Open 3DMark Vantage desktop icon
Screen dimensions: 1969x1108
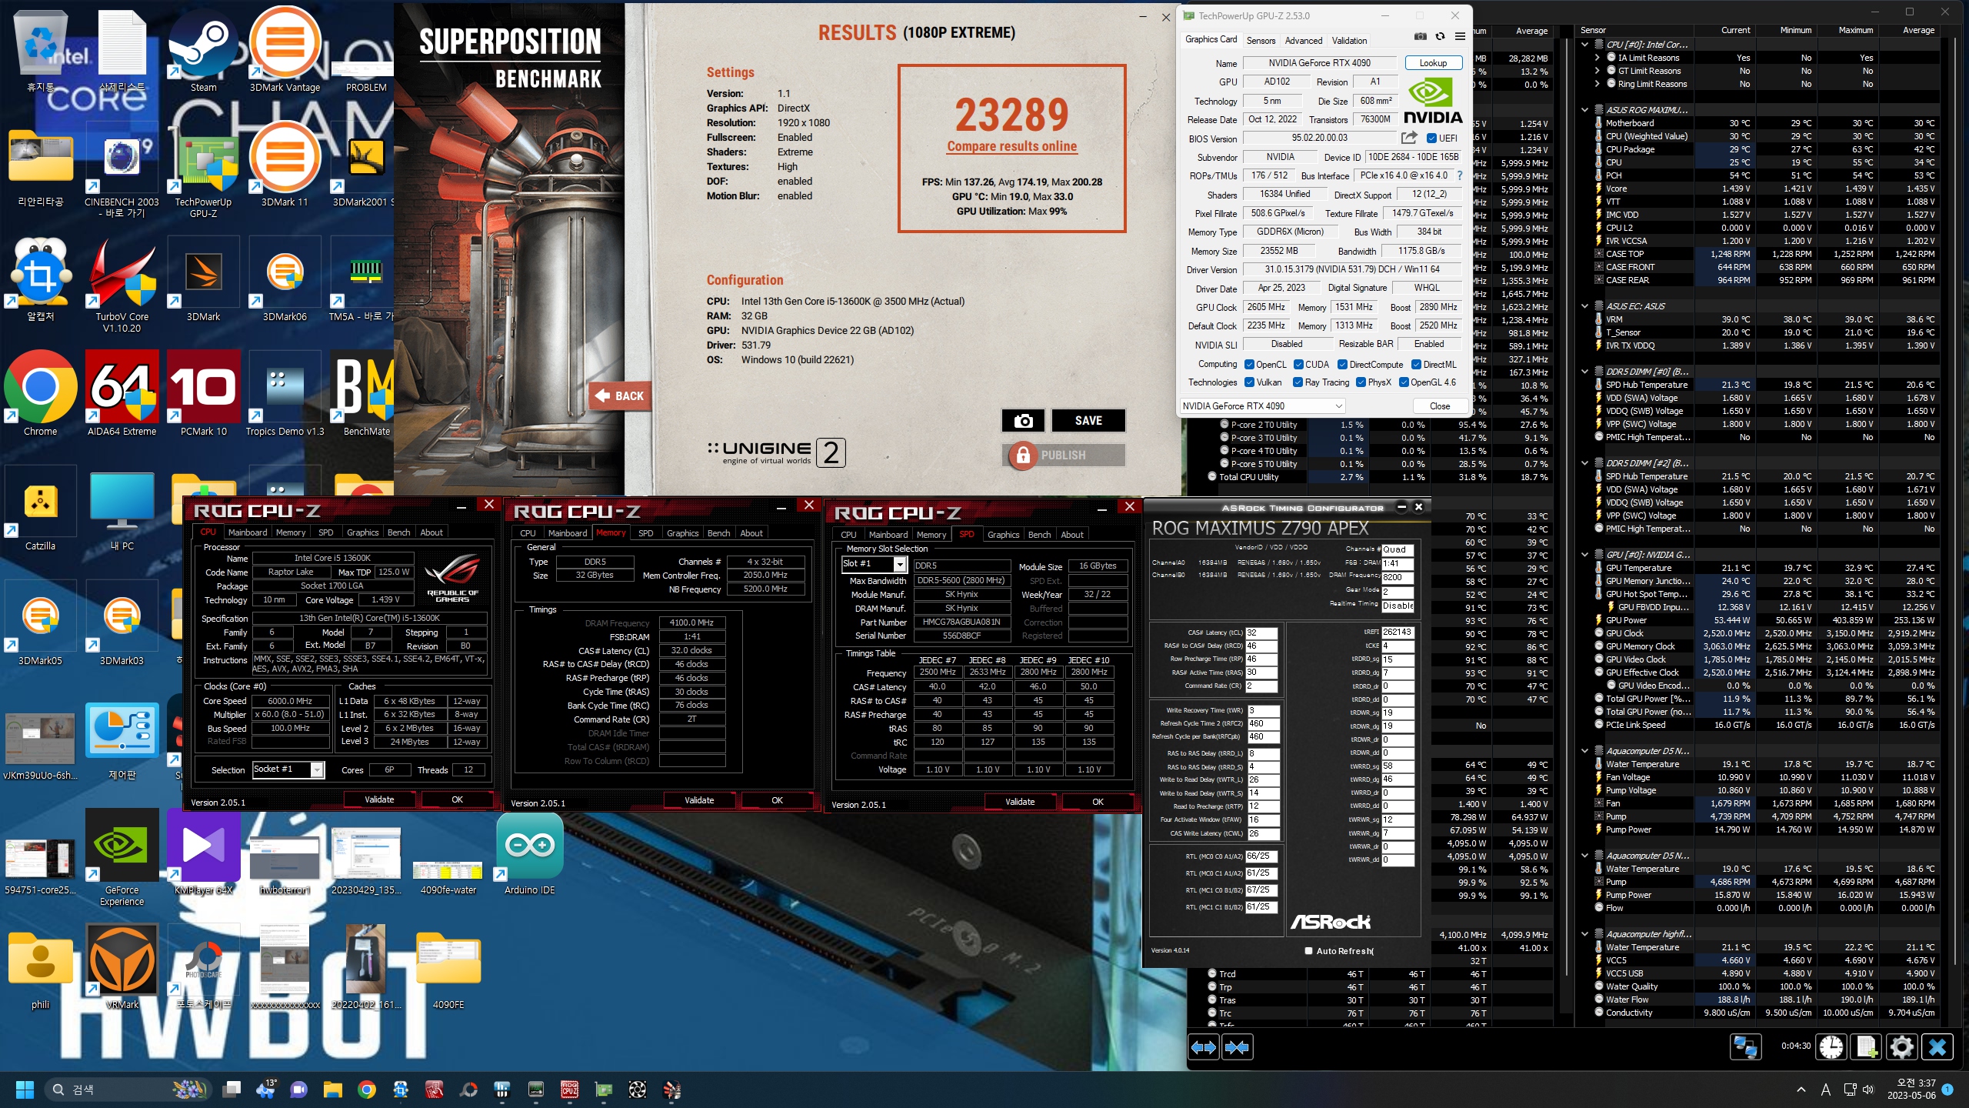click(x=285, y=50)
